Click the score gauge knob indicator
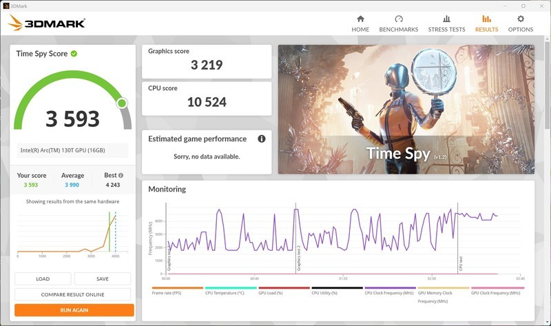Viewport: 551px width, 326px height. pyautogui.click(x=122, y=103)
